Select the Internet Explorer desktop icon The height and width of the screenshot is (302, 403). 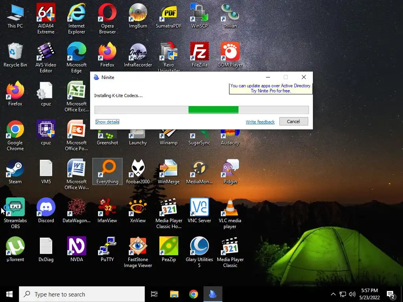(77, 19)
